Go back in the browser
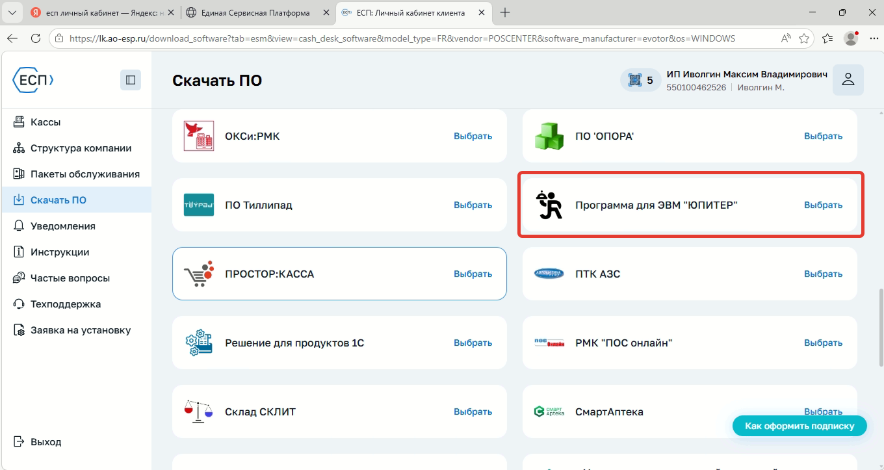The image size is (884, 470). coord(12,38)
